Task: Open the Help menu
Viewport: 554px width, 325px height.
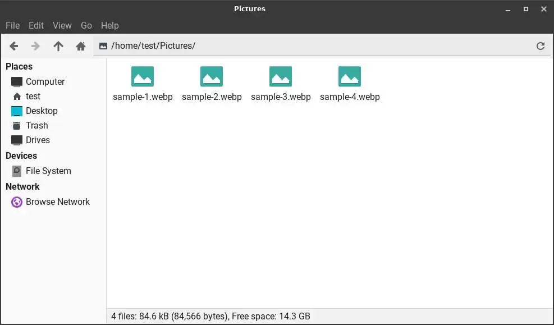Action: (x=109, y=25)
